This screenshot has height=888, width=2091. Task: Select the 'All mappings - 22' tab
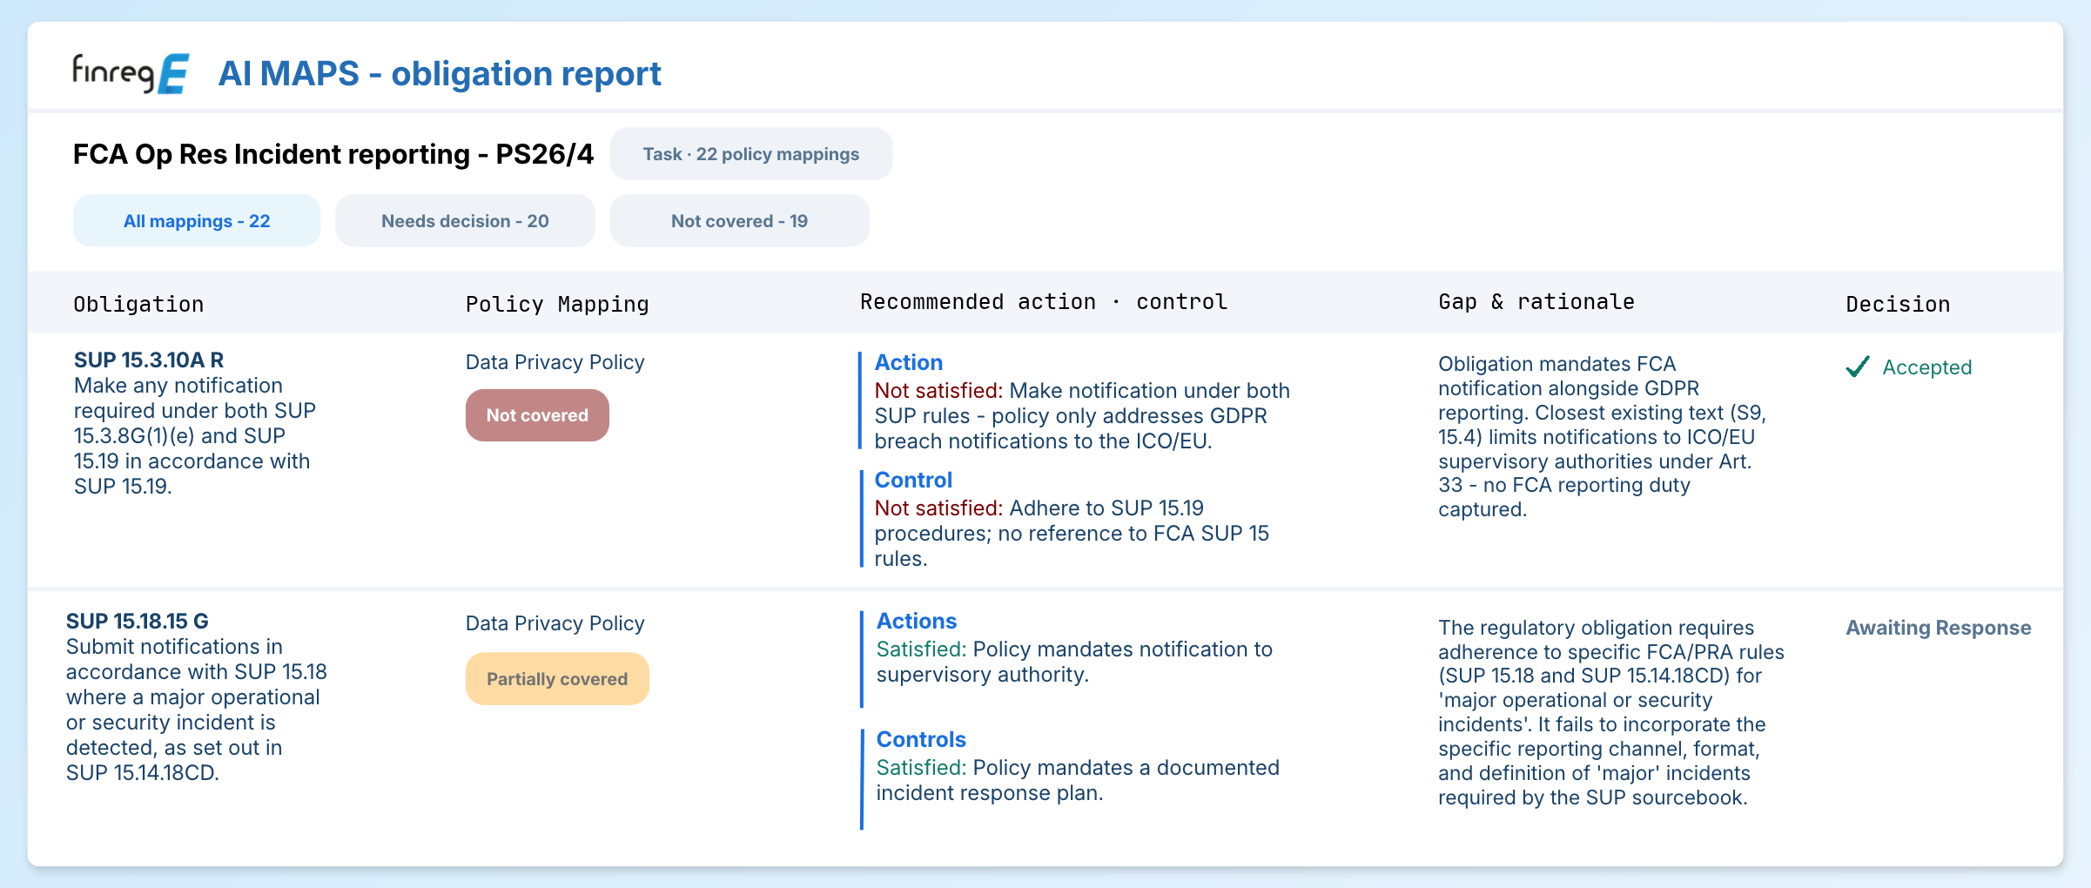[x=197, y=221]
